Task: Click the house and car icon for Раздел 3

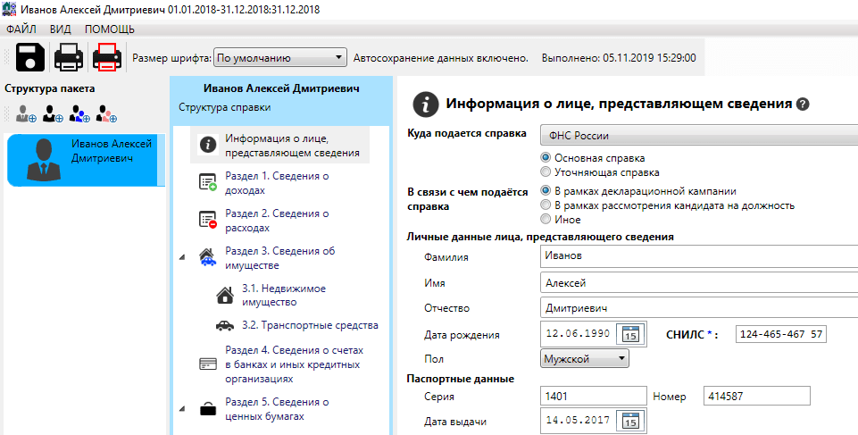Action: [207, 257]
